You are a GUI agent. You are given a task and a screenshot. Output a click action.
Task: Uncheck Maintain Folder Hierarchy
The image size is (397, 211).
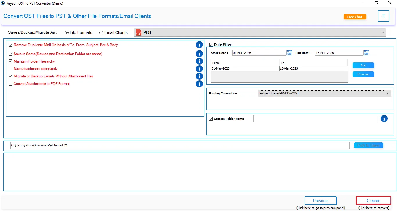[10, 61]
